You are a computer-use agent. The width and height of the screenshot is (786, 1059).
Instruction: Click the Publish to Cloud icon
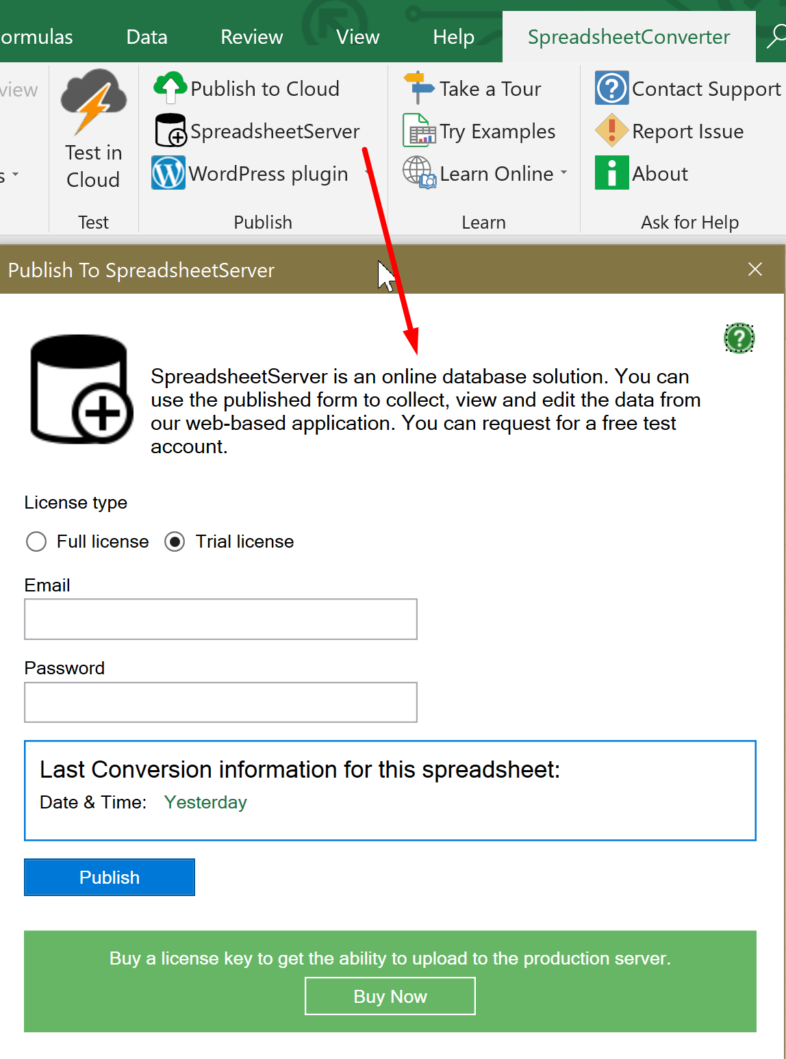[x=170, y=88]
